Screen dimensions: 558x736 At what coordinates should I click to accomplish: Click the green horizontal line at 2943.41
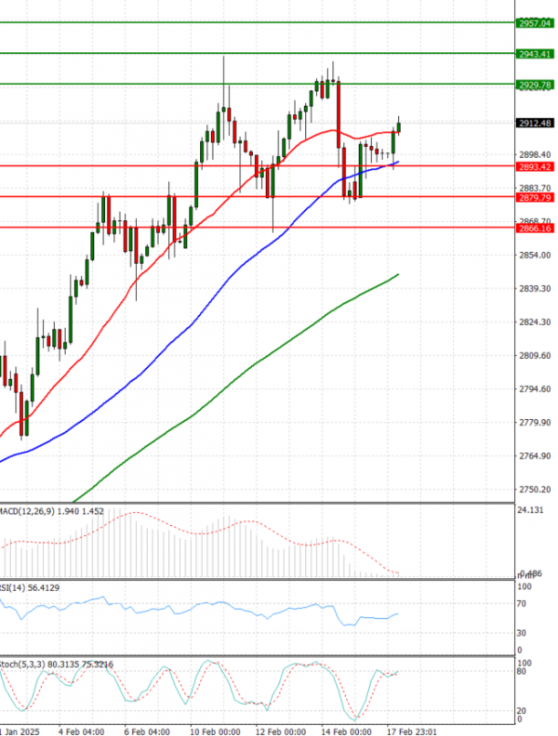coord(258,53)
